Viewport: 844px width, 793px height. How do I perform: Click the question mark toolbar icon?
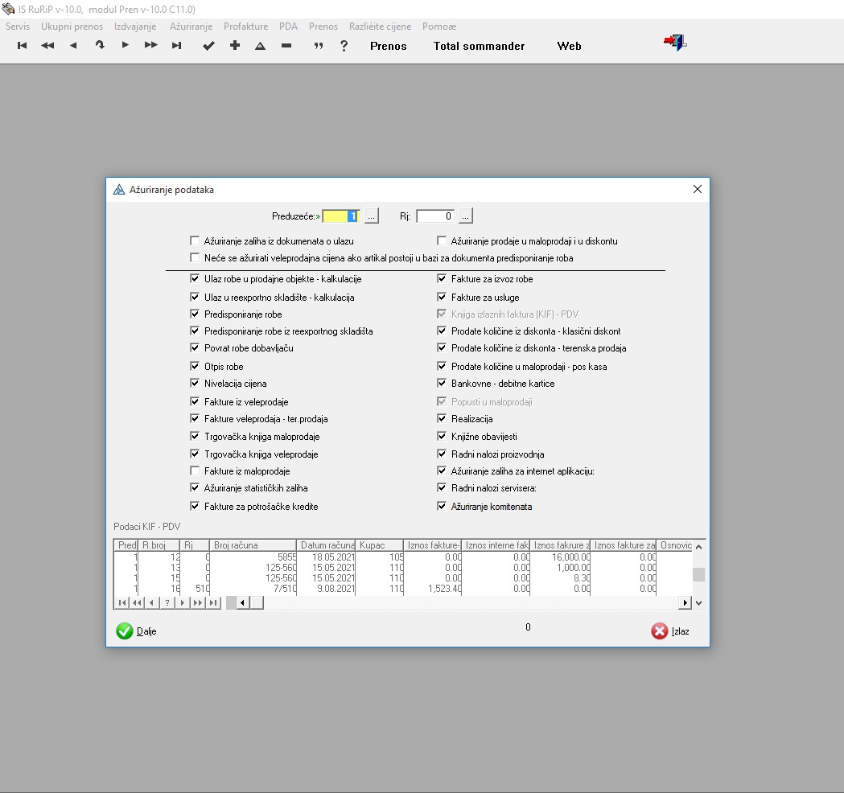coord(344,46)
